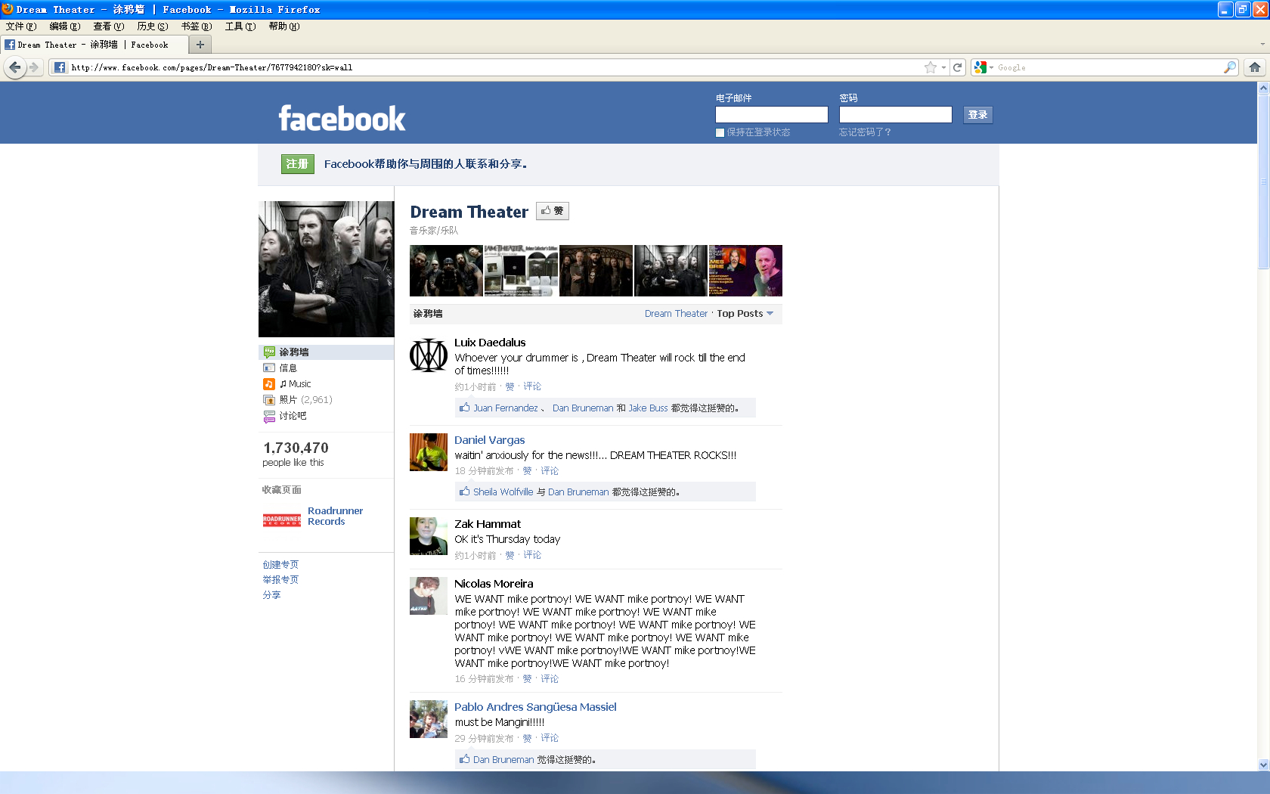The width and height of the screenshot is (1270, 794).
Task: Click the browser URL address field
Action: 496,67
